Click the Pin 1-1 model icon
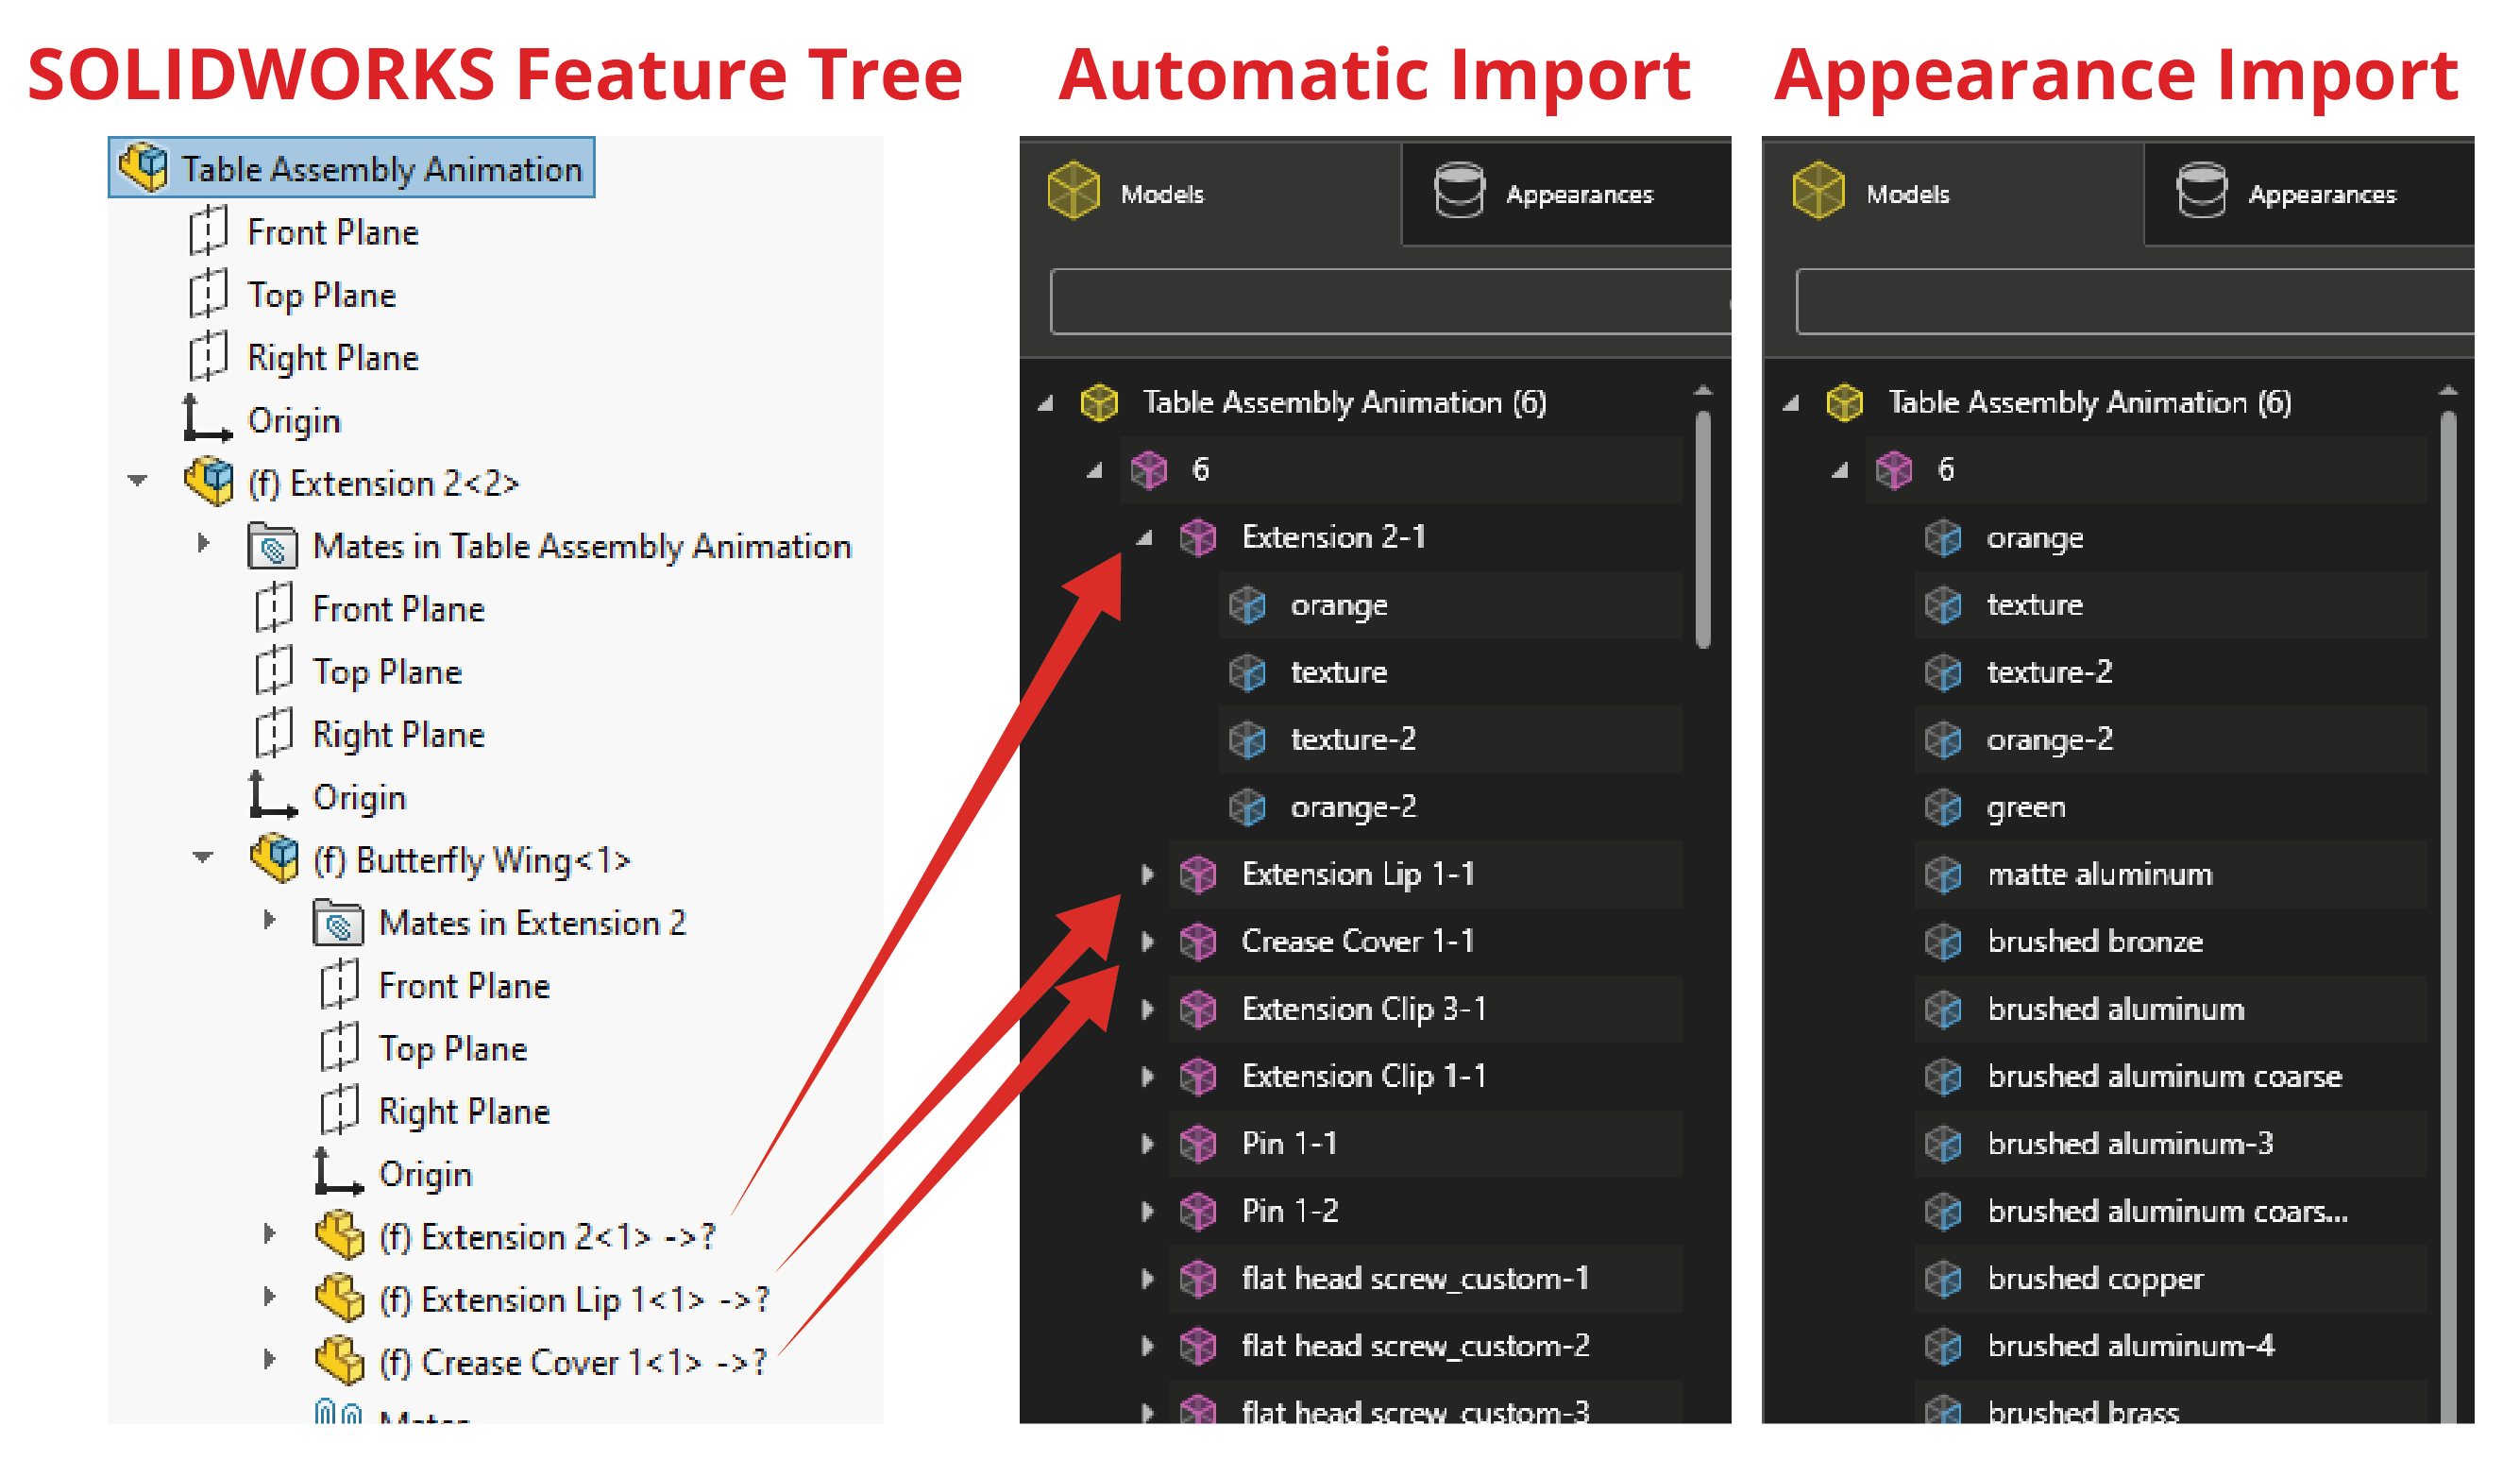 click(x=1198, y=1143)
